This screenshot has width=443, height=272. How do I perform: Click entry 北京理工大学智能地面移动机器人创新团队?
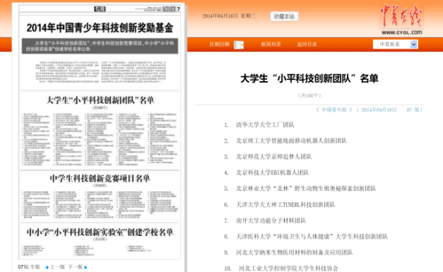(x=291, y=141)
